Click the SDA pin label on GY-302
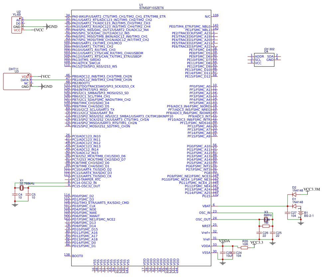Viewport: 324px width, 277px height. [270, 57]
